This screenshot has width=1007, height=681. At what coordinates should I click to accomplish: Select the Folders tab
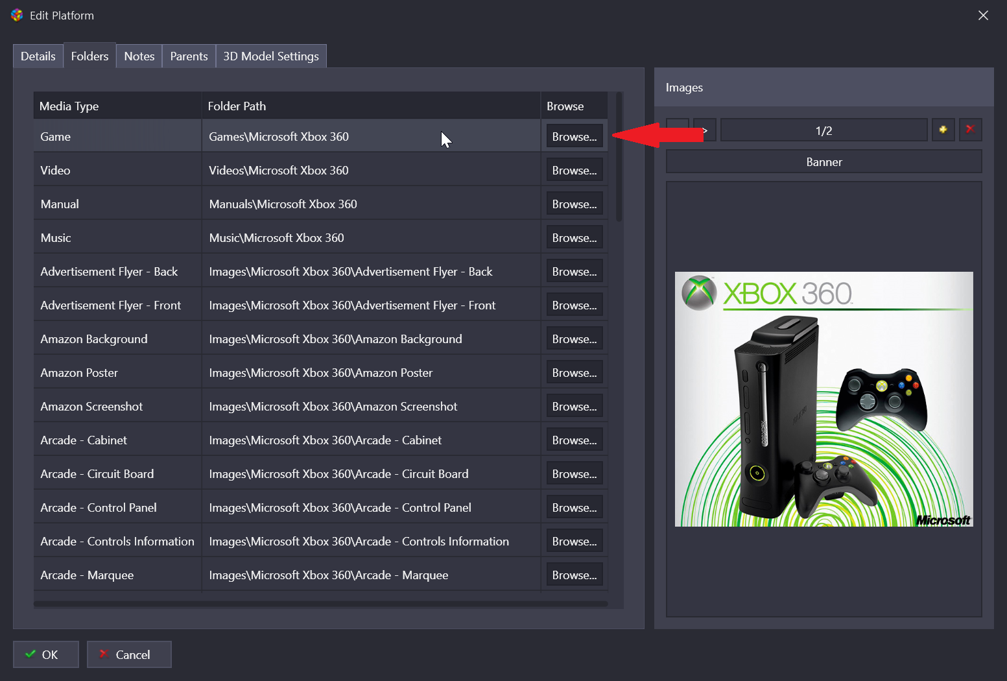point(89,56)
